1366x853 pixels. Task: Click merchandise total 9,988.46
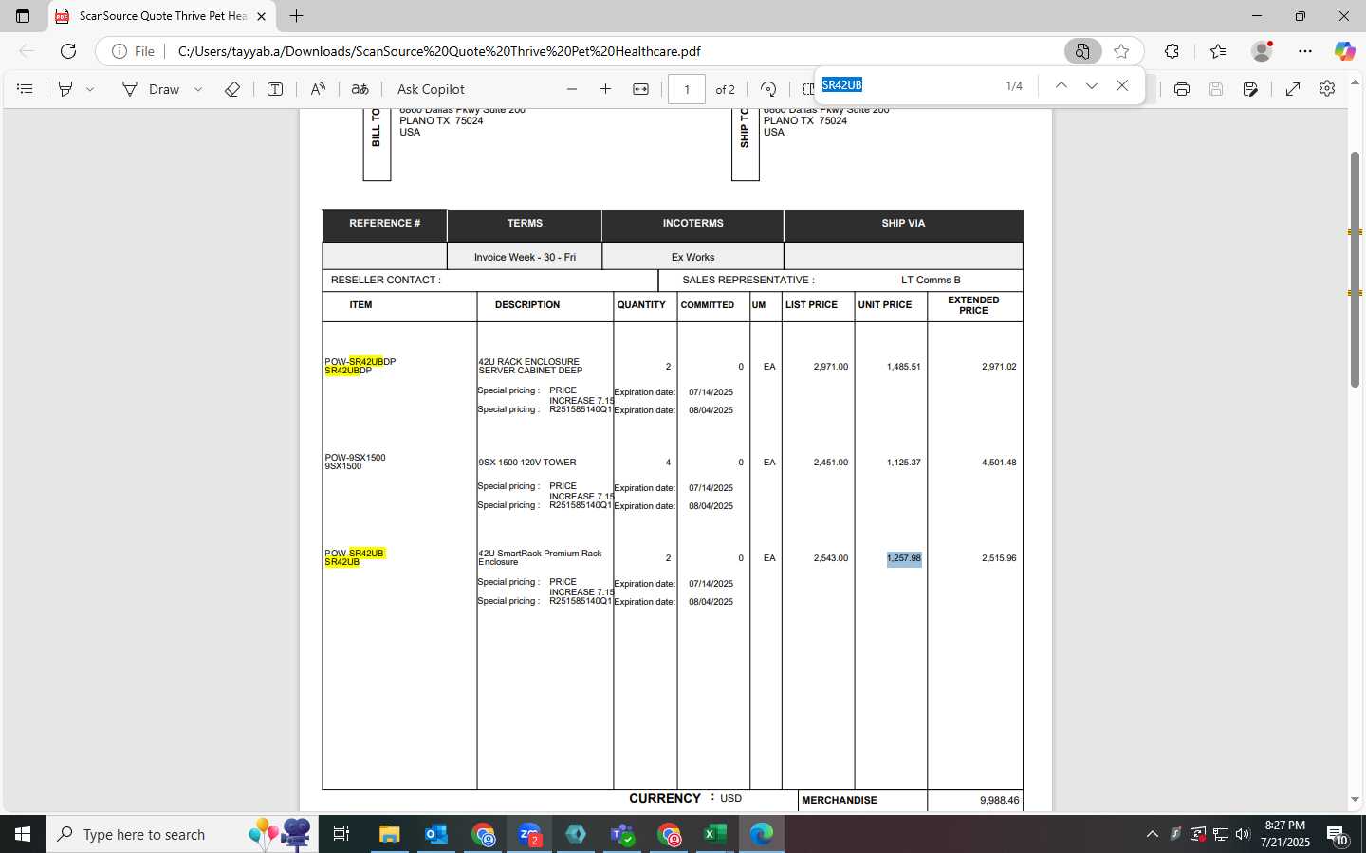[1000, 801]
